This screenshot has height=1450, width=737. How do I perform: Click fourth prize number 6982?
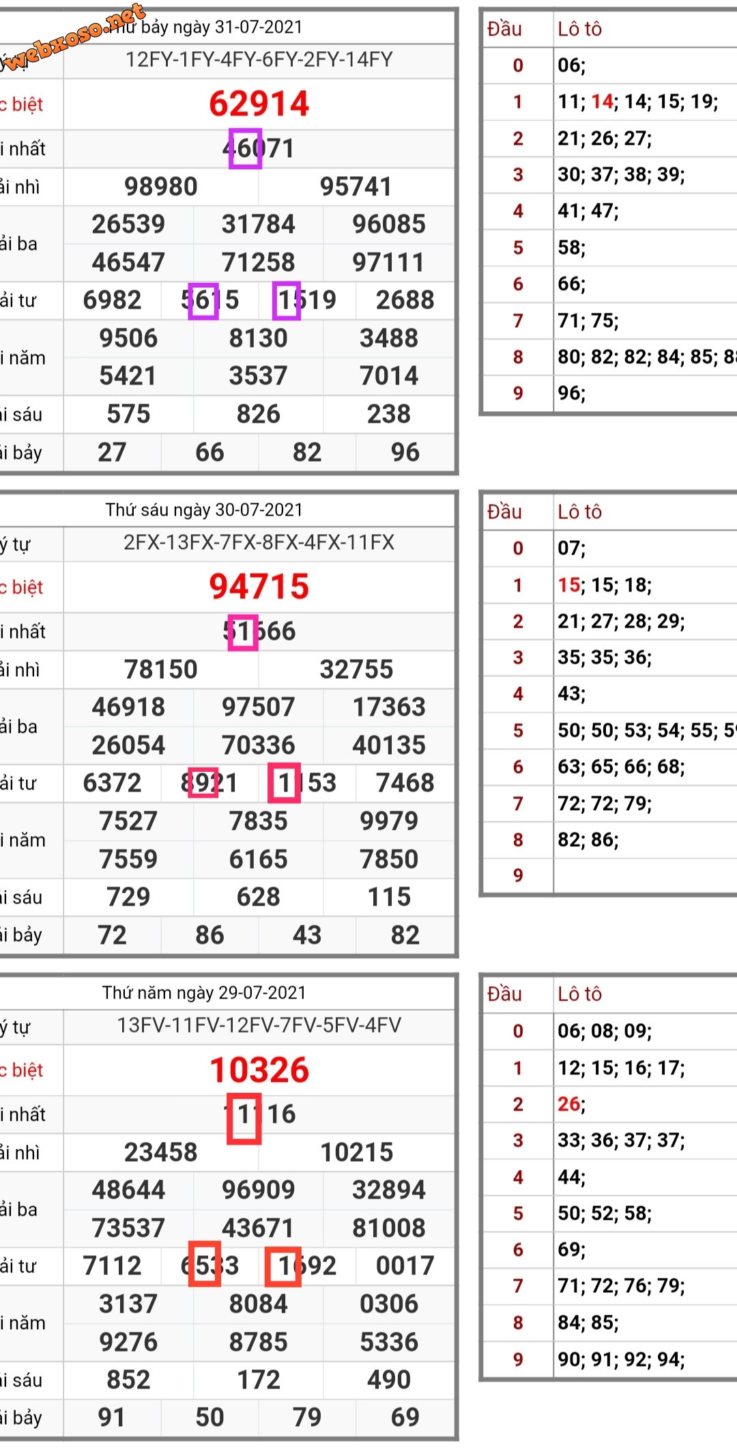(113, 300)
